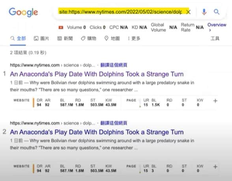Open the country flag selector in SEO bar
Image resolution: width=232 pixels, height=181 pixels.
[x=61, y=27]
